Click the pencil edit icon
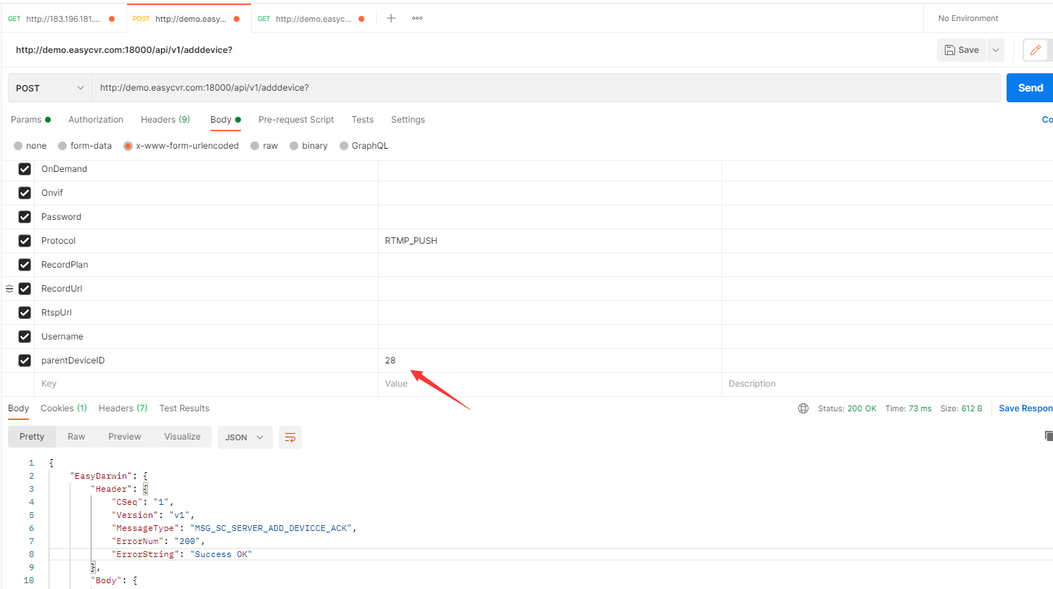Screen dimensions: 1053x589 tap(1036, 50)
